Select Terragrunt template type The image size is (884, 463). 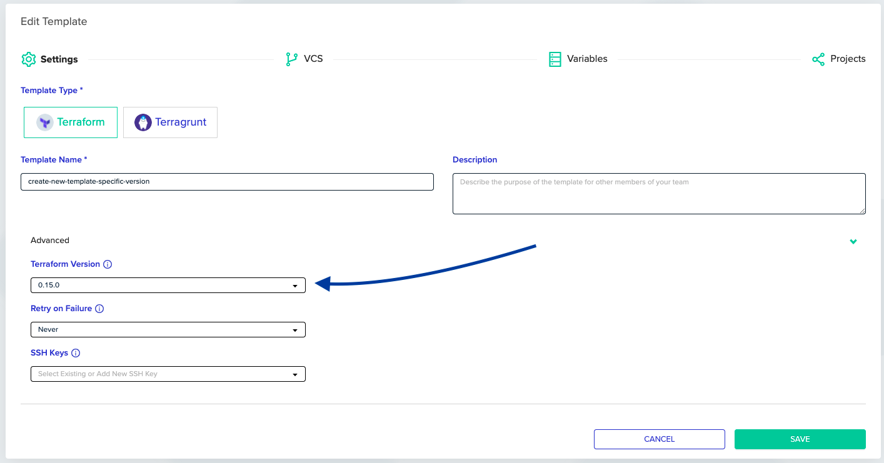coord(170,122)
